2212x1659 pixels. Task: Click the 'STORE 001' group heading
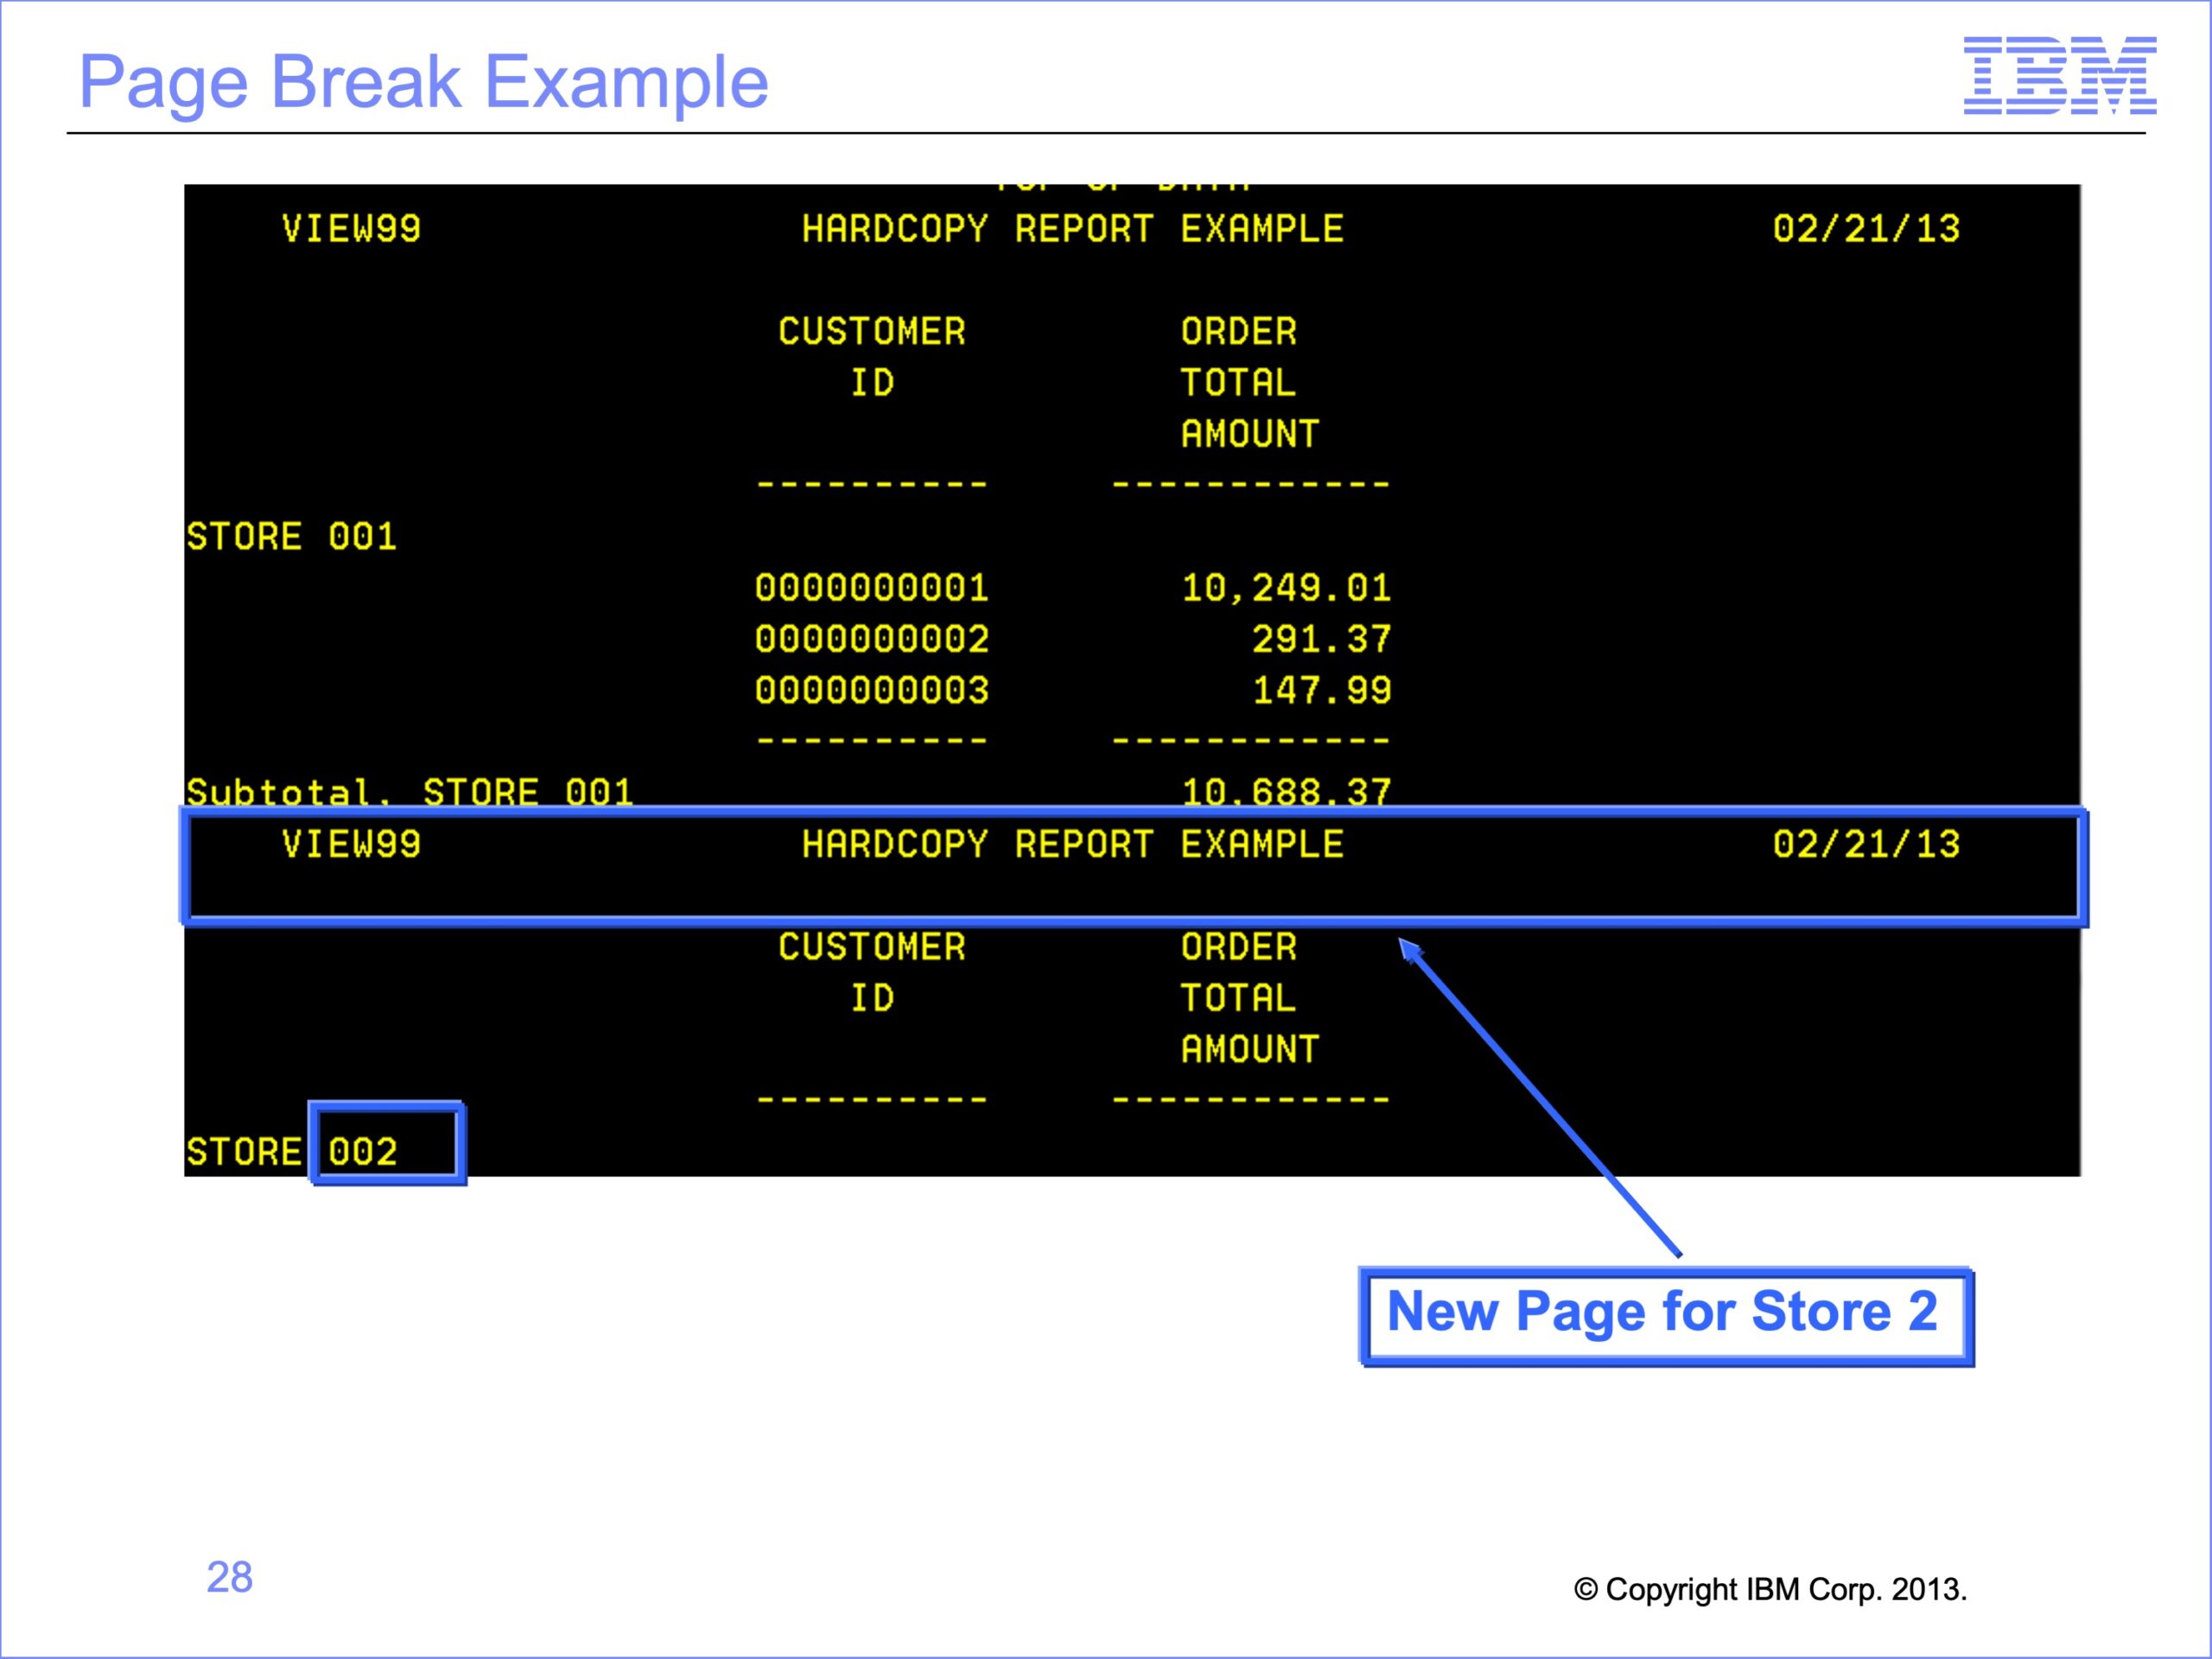coord(291,537)
